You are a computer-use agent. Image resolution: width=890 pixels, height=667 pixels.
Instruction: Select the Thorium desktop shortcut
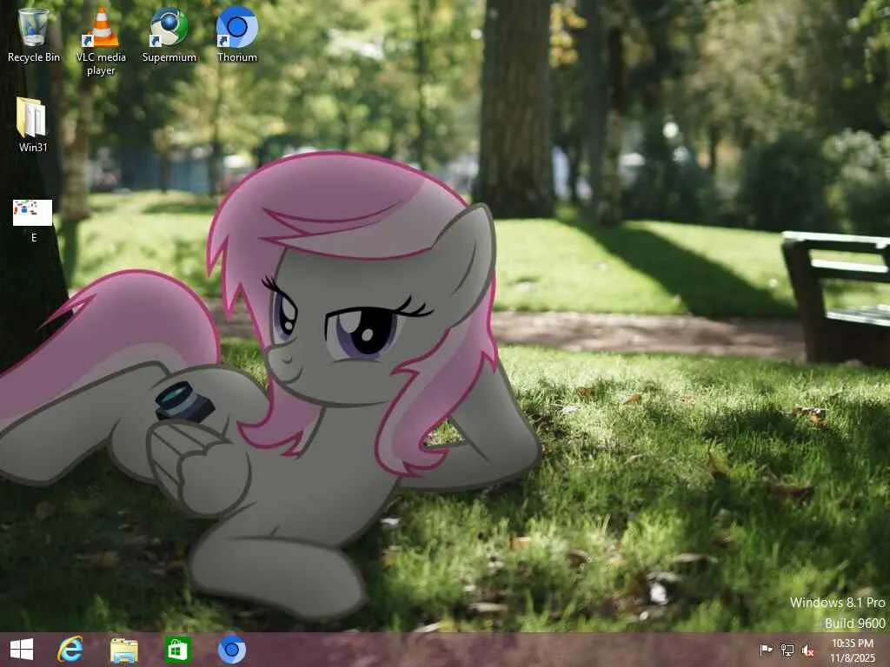tap(237, 35)
